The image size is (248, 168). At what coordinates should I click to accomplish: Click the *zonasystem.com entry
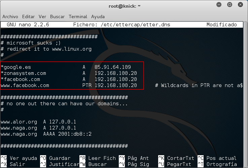coord(24,73)
